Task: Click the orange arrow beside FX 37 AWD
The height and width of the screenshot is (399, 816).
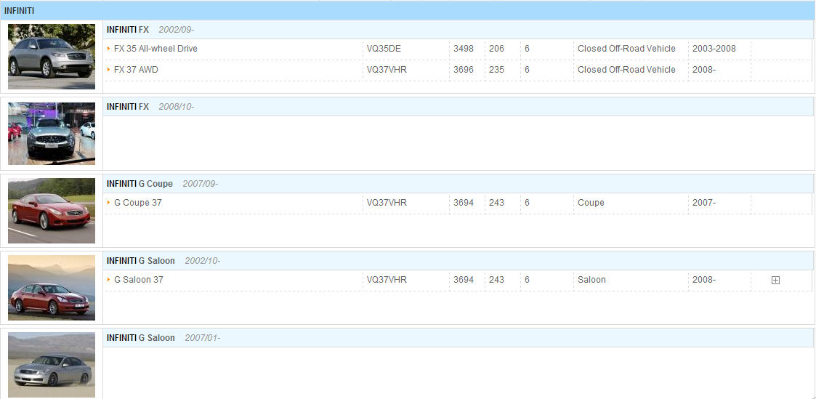Action: (x=109, y=69)
